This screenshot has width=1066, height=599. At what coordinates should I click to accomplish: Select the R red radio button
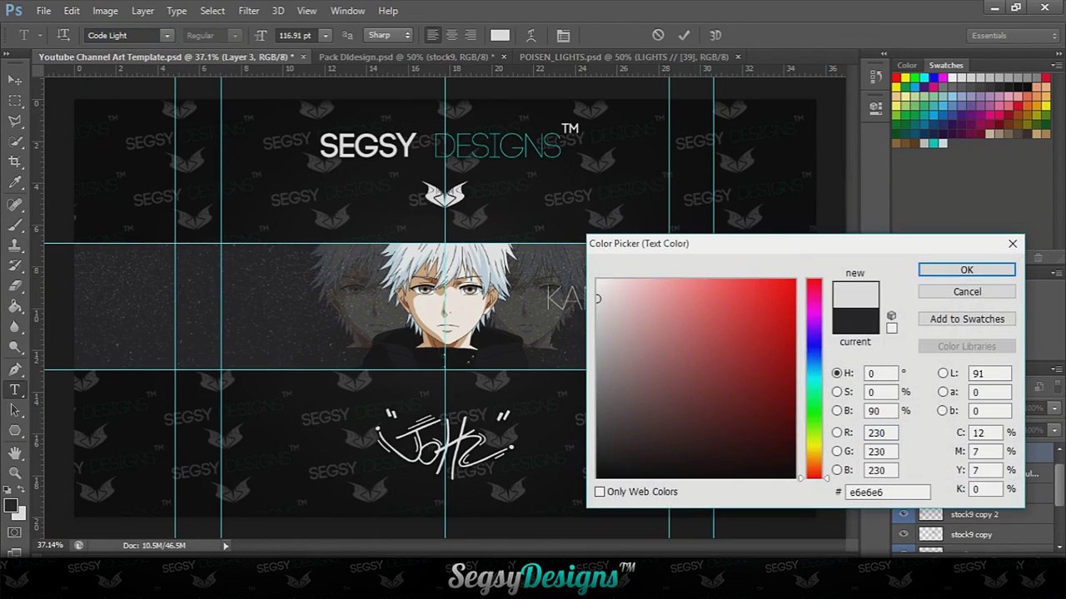(837, 433)
